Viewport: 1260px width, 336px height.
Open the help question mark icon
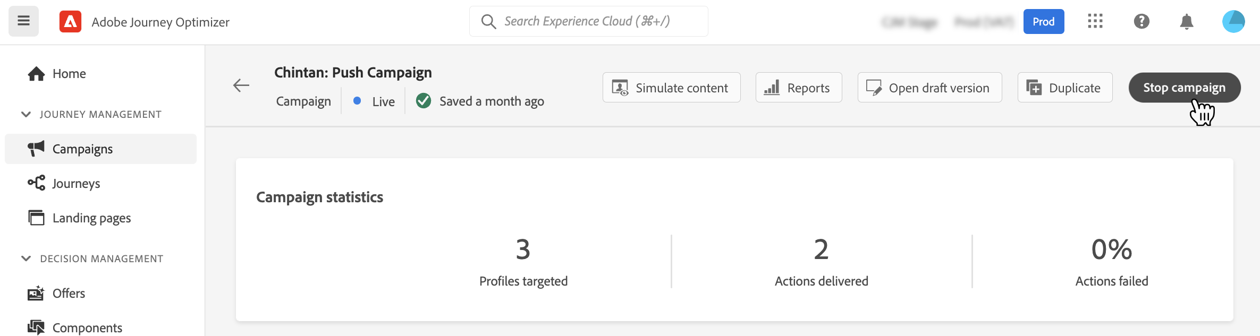pos(1141,21)
